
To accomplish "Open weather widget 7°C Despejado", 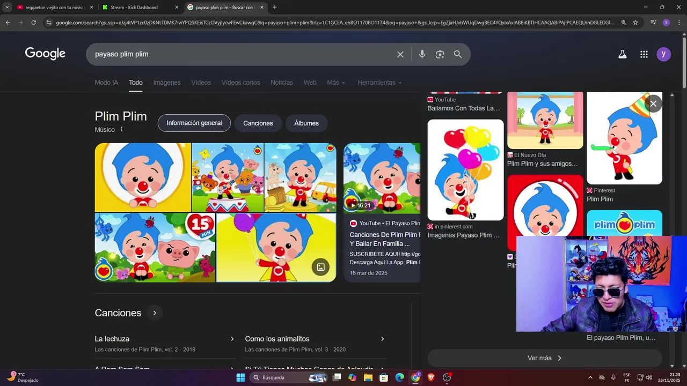I will click(x=23, y=377).
